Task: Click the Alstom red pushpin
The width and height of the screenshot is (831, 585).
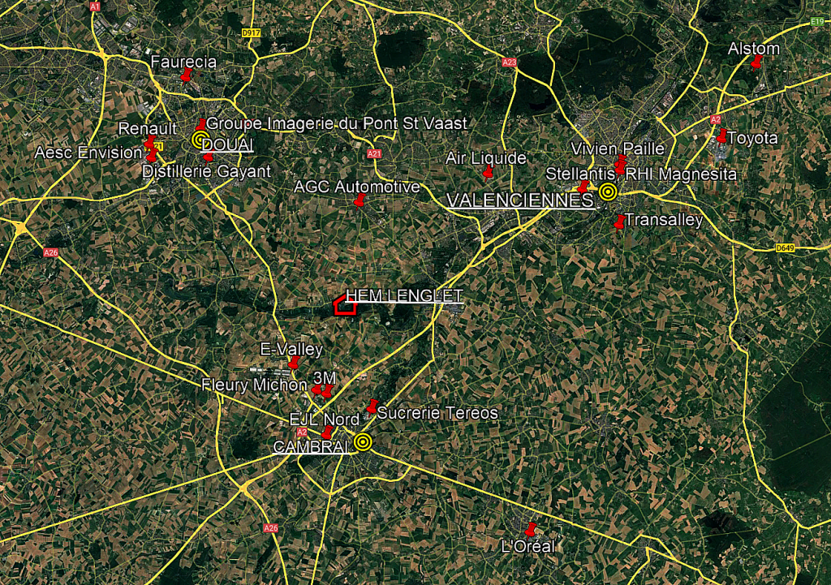Action: (x=756, y=62)
